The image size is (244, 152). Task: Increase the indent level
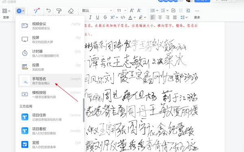pyautogui.click(x=188, y=11)
